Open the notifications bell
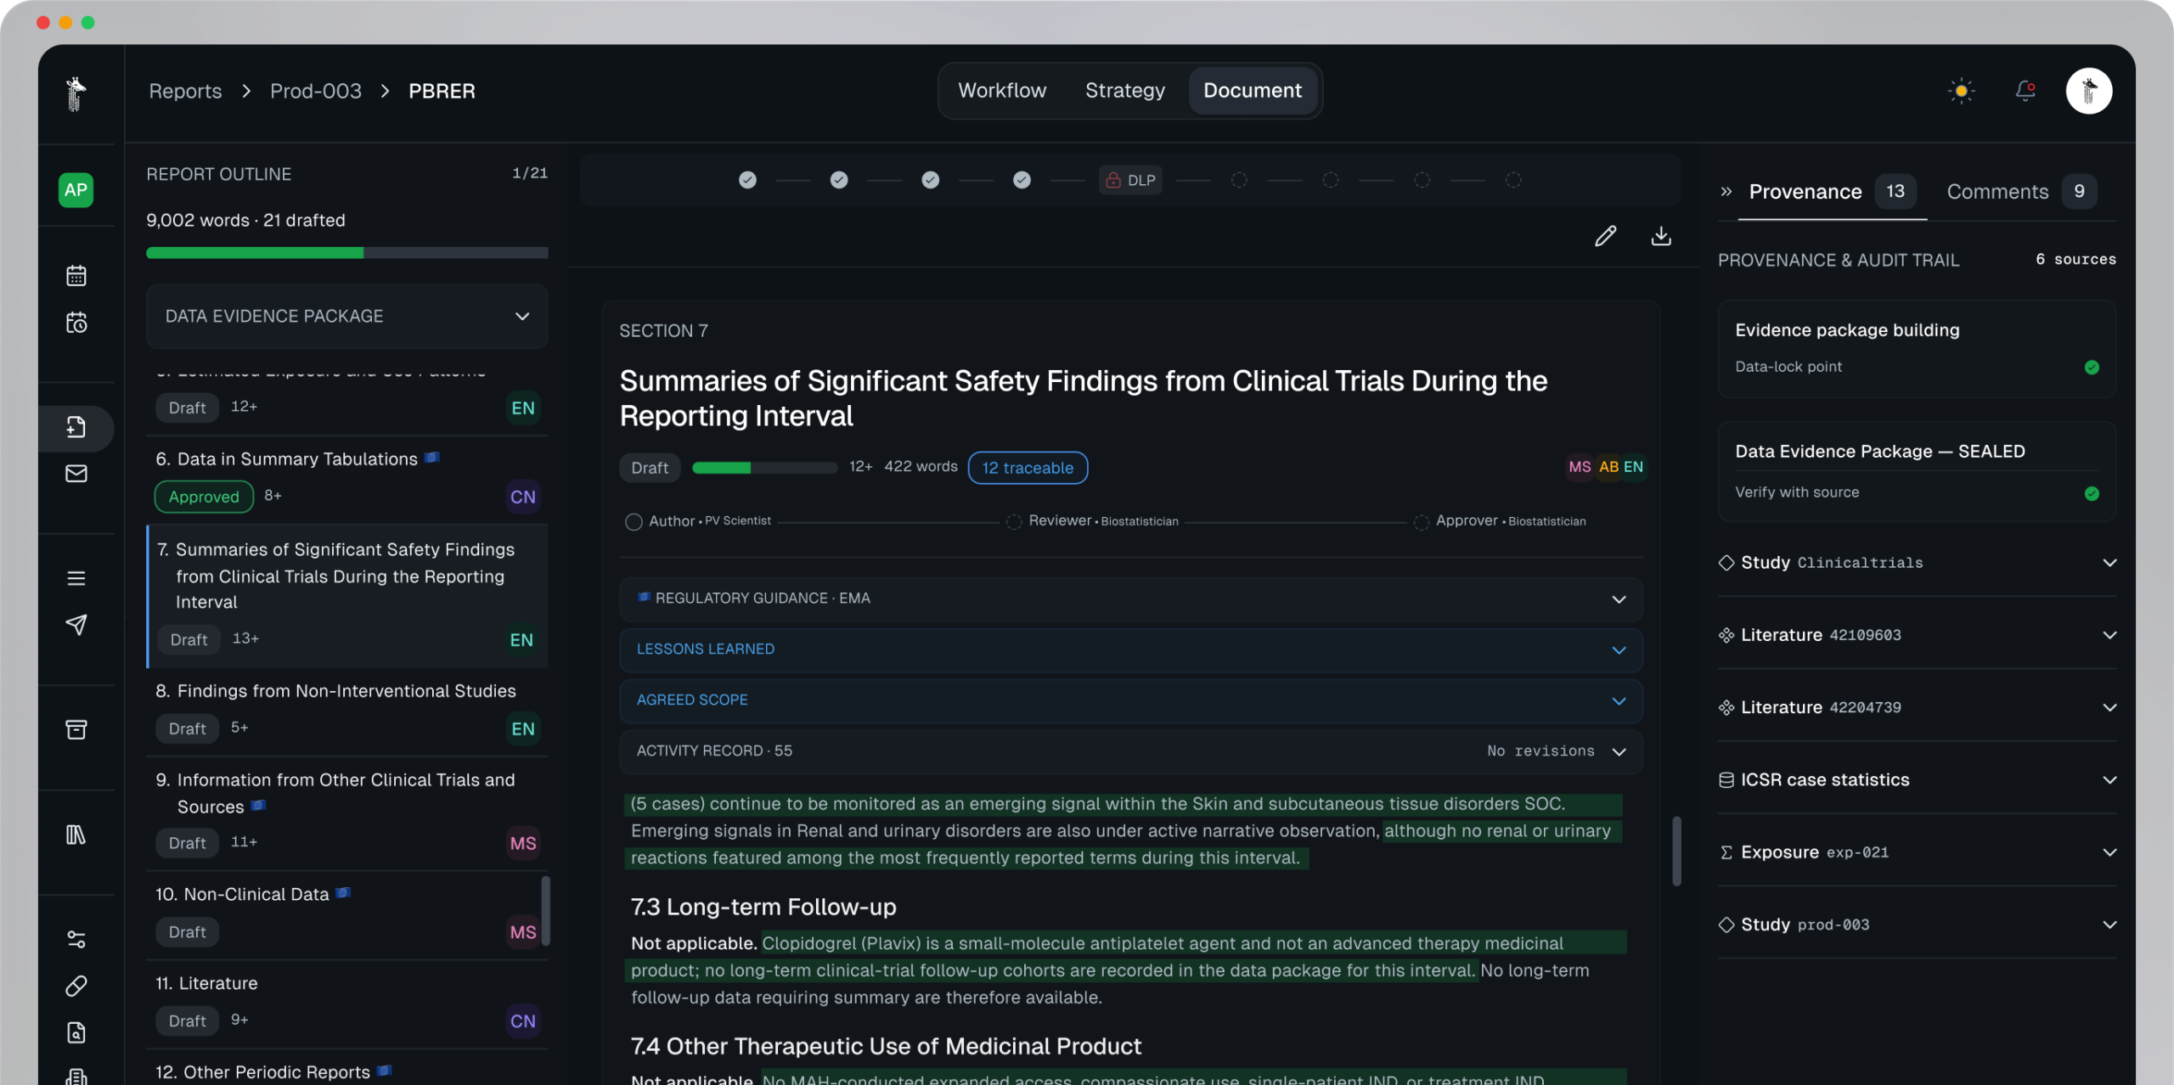Screen dimensions: 2174x1085 (x=2025, y=91)
